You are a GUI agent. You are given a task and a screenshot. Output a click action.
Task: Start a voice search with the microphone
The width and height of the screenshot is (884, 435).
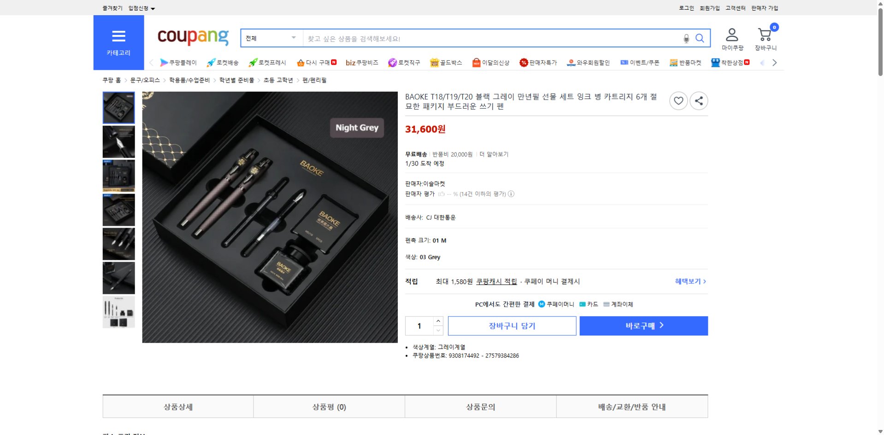point(686,38)
